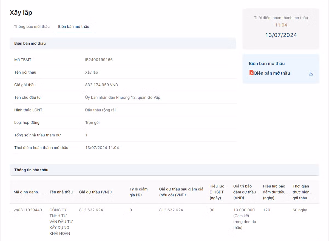Click the package price 832.174.959 VND
Screen dimensions: 329x241
click(101, 85)
